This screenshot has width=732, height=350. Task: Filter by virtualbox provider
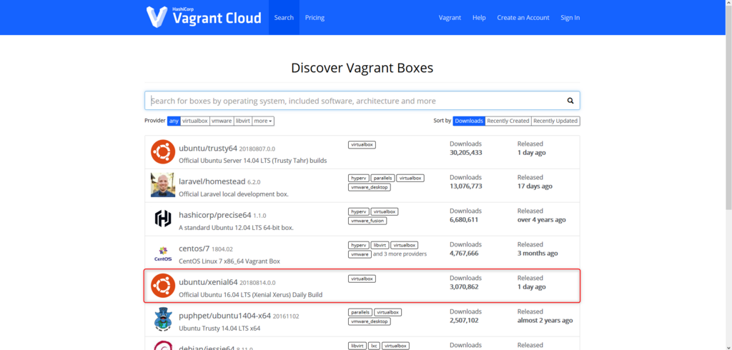[194, 121]
